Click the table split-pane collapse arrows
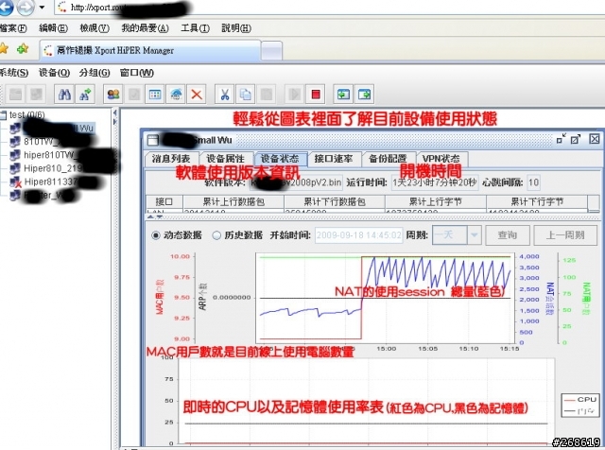The height and width of the screenshot is (450, 605). (x=155, y=217)
